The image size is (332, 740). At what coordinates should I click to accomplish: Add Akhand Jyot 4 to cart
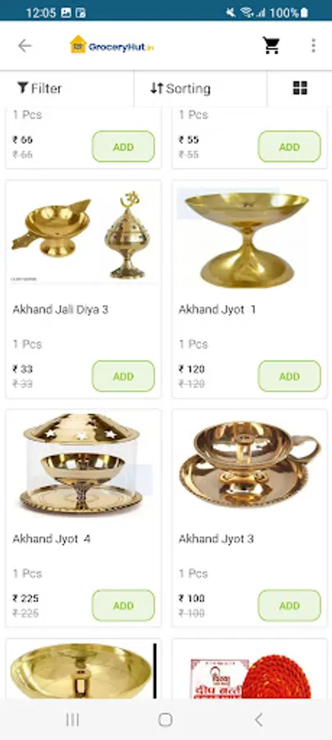tap(123, 605)
